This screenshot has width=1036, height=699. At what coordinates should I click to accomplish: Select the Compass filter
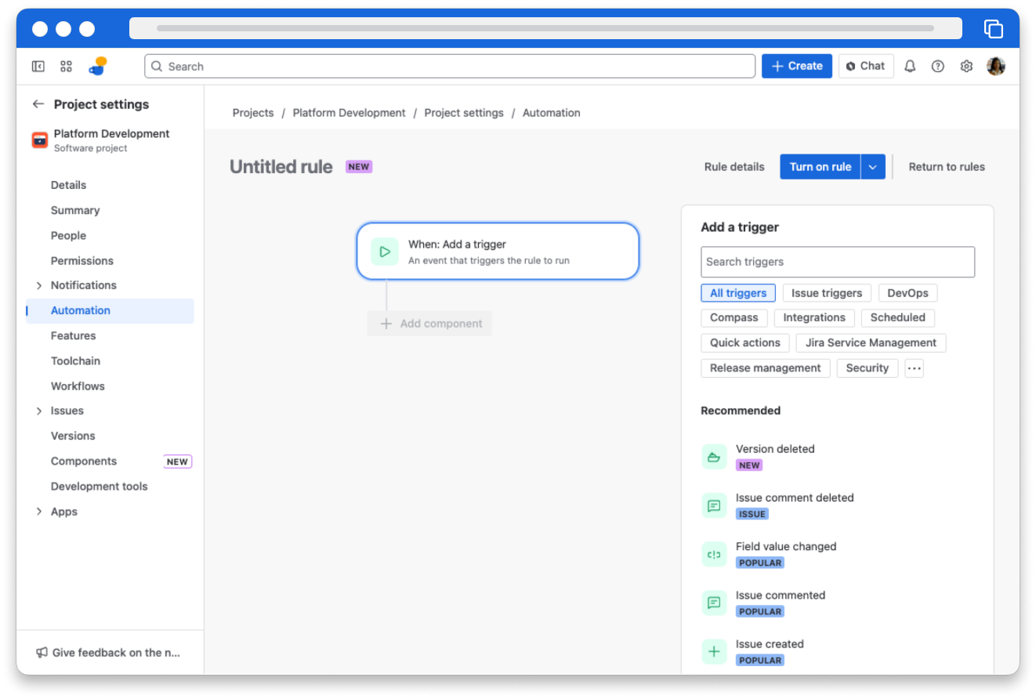734,317
